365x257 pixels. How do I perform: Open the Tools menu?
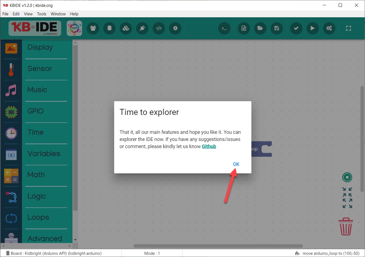[x=42, y=14]
